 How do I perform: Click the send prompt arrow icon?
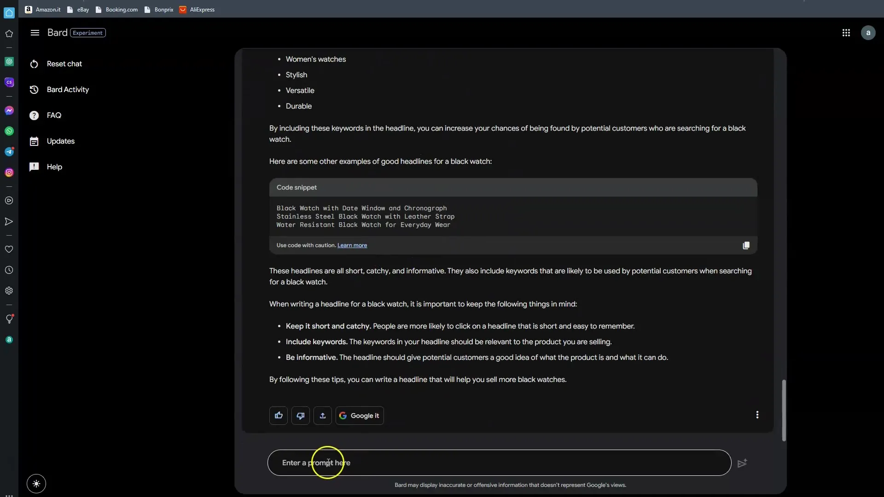pos(742,463)
